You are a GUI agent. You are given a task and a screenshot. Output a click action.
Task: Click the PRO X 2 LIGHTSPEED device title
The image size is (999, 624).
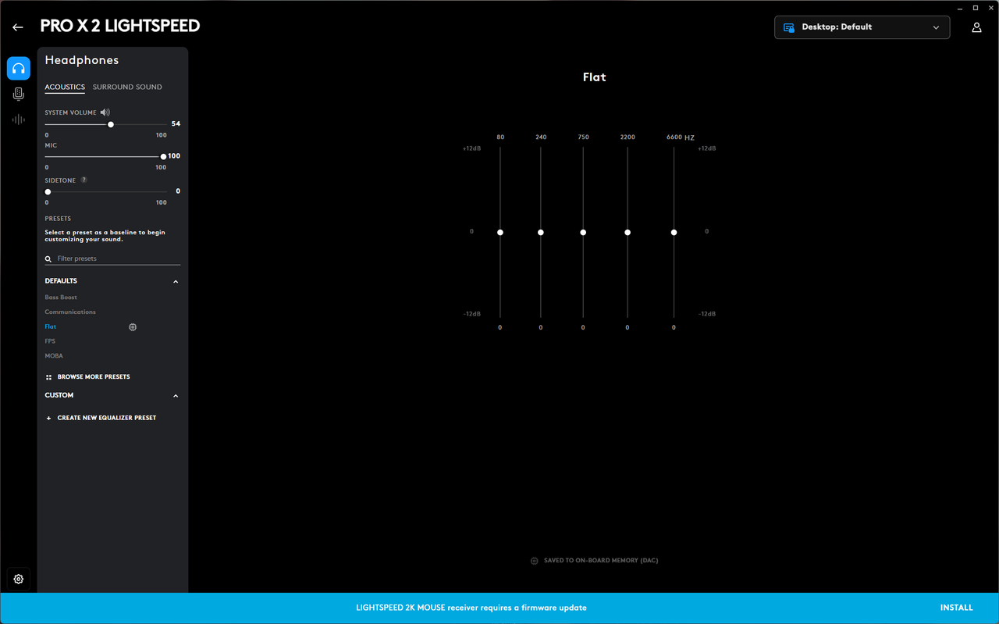coord(120,26)
